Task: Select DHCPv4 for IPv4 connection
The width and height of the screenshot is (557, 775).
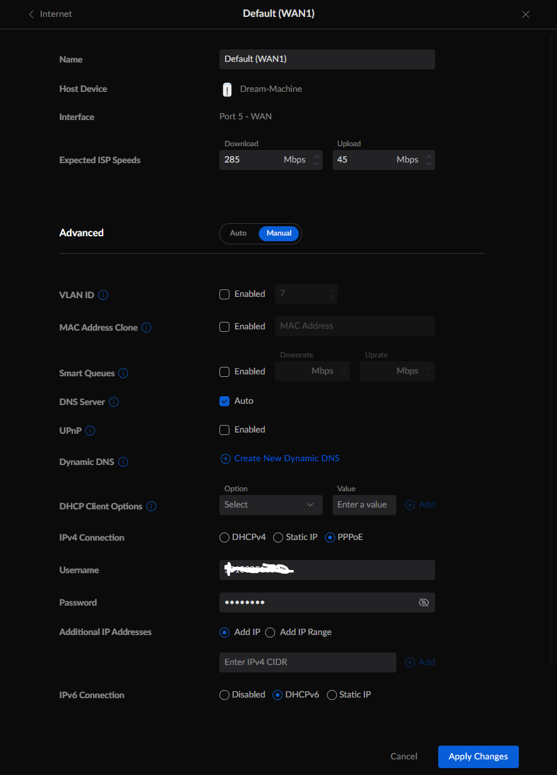Action: pos(224,537)
